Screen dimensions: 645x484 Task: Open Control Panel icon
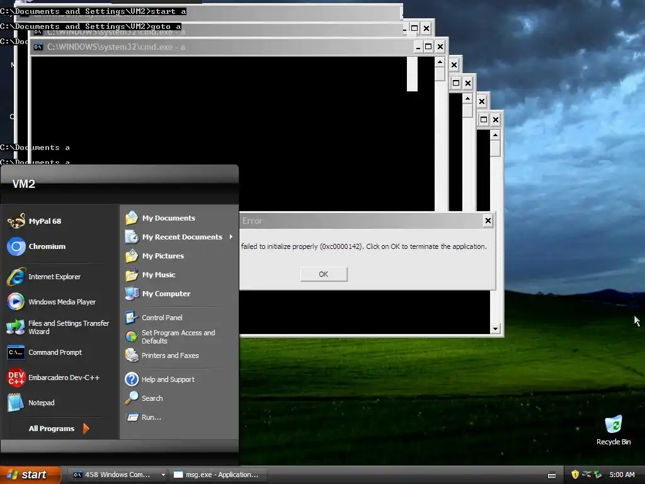coord(132,318)
